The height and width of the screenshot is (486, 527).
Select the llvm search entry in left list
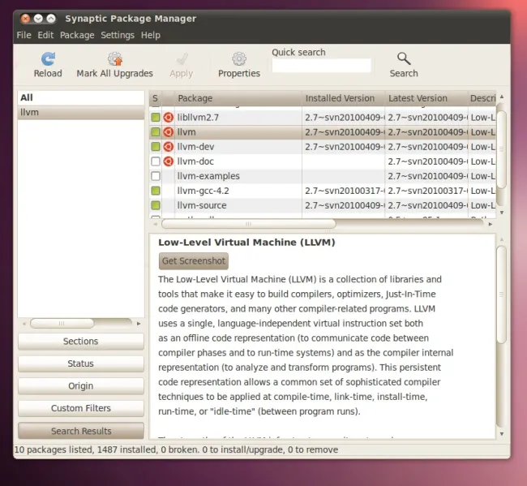pos(80,112)
